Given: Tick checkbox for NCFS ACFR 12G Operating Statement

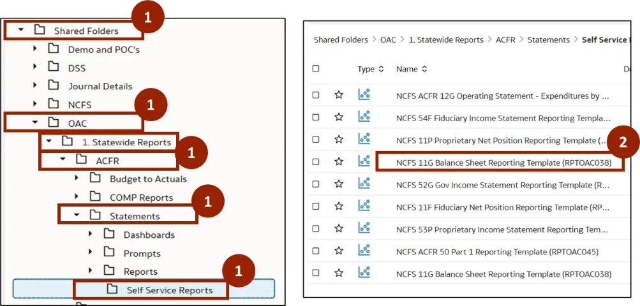Looking at the screenshot, I should (x=316, y=95).
